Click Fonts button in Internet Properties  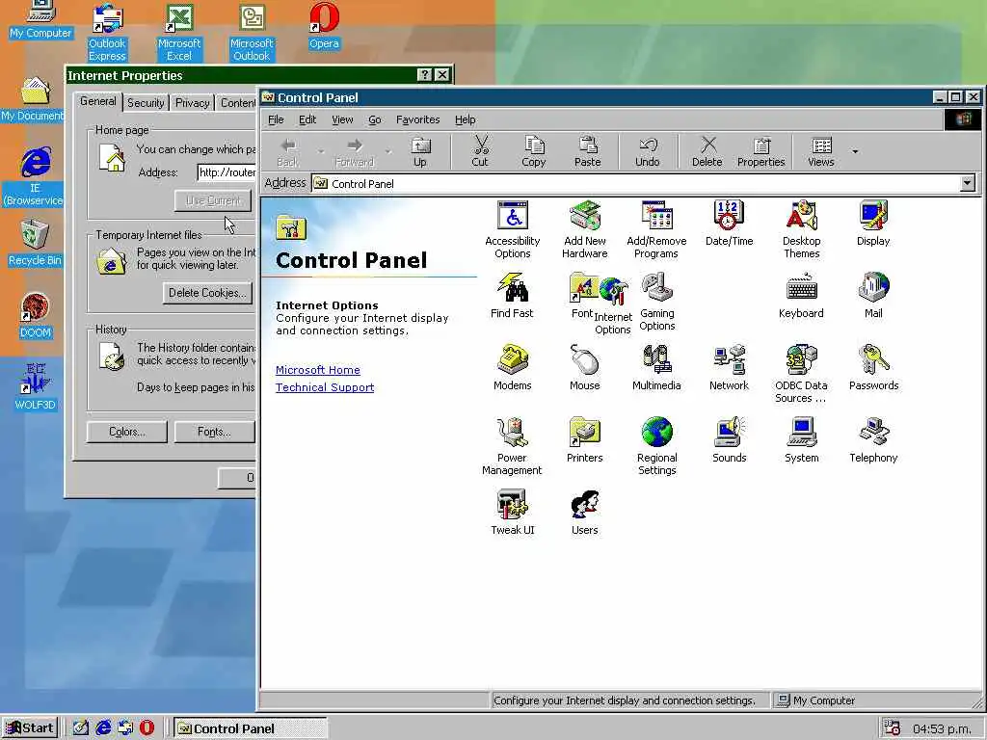[x=215, y=432]
